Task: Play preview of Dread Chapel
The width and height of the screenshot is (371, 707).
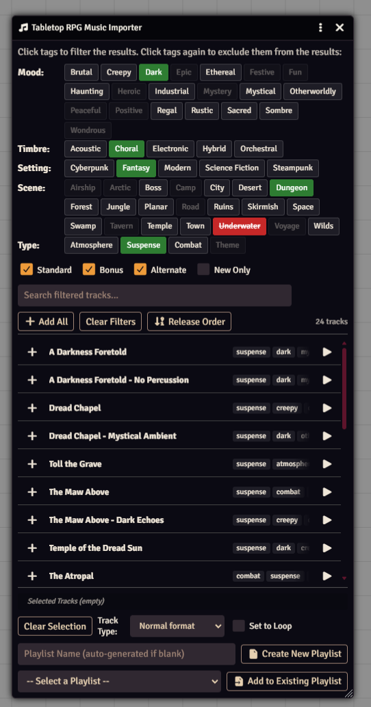Action: tap(327, 408)
